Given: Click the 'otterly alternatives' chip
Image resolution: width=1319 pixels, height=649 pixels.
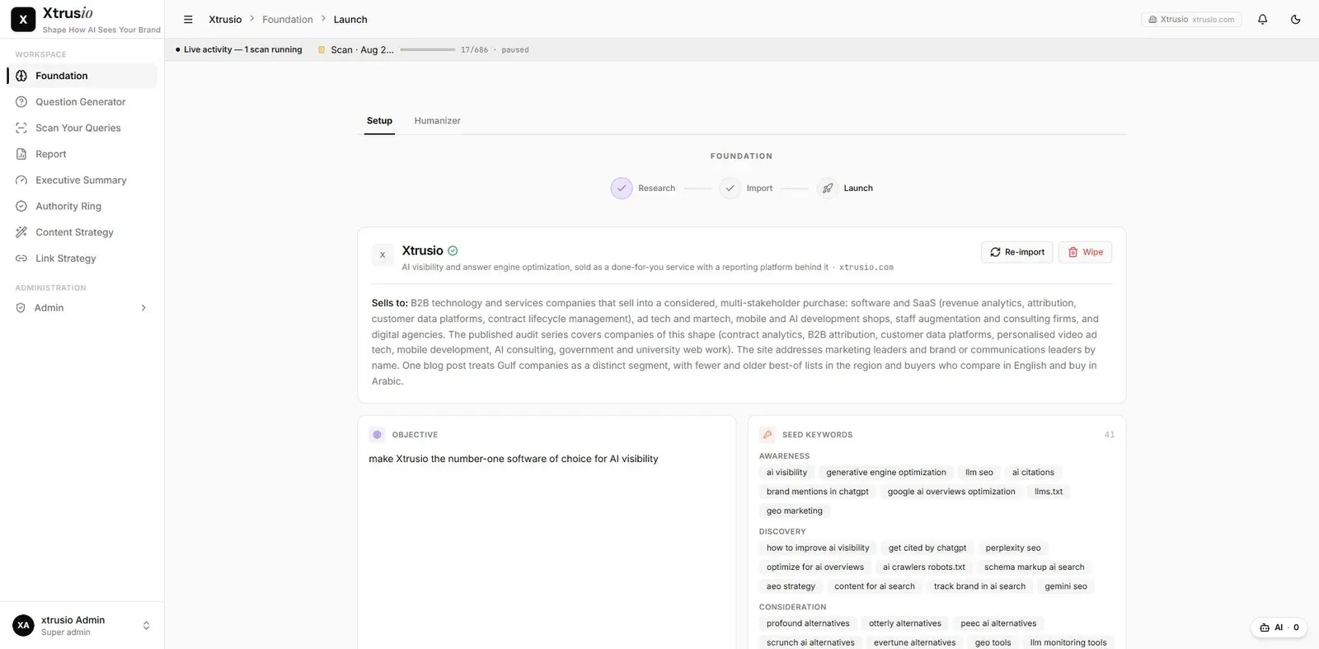Looking at the screenshot, I should point(905,623).
